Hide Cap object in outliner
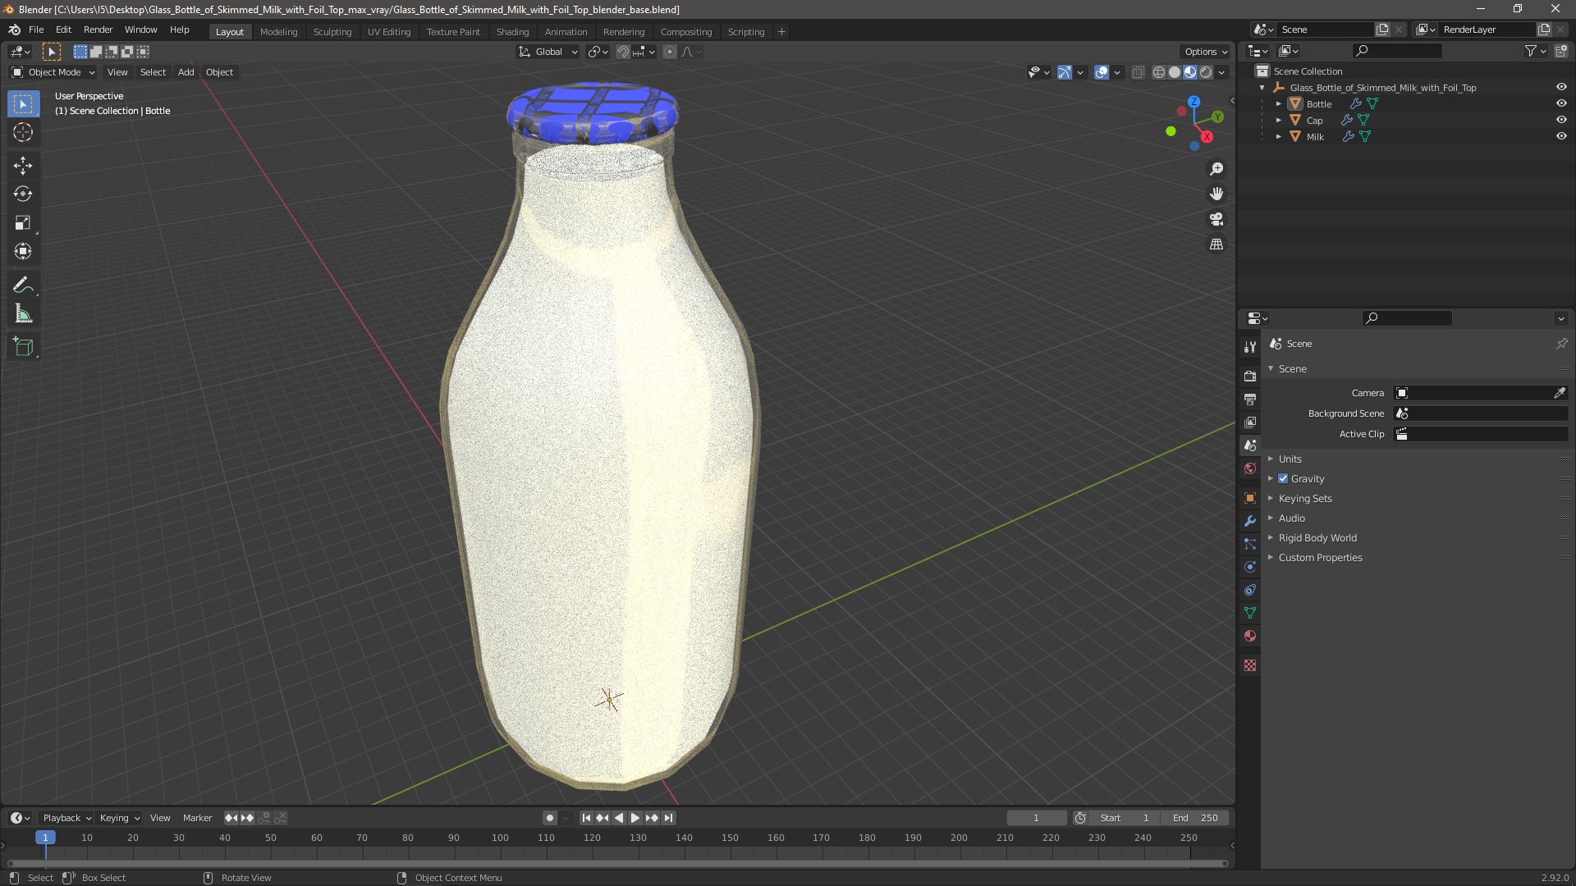 pos(1561,120)
